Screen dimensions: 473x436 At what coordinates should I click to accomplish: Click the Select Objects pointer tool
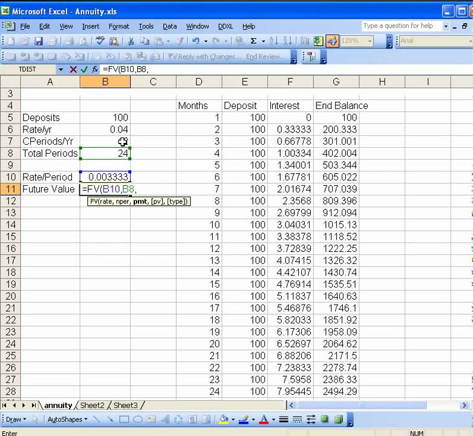35,419
